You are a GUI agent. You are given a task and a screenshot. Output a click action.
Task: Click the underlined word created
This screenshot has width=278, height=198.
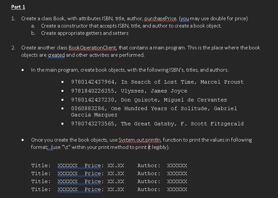(56, 55)
